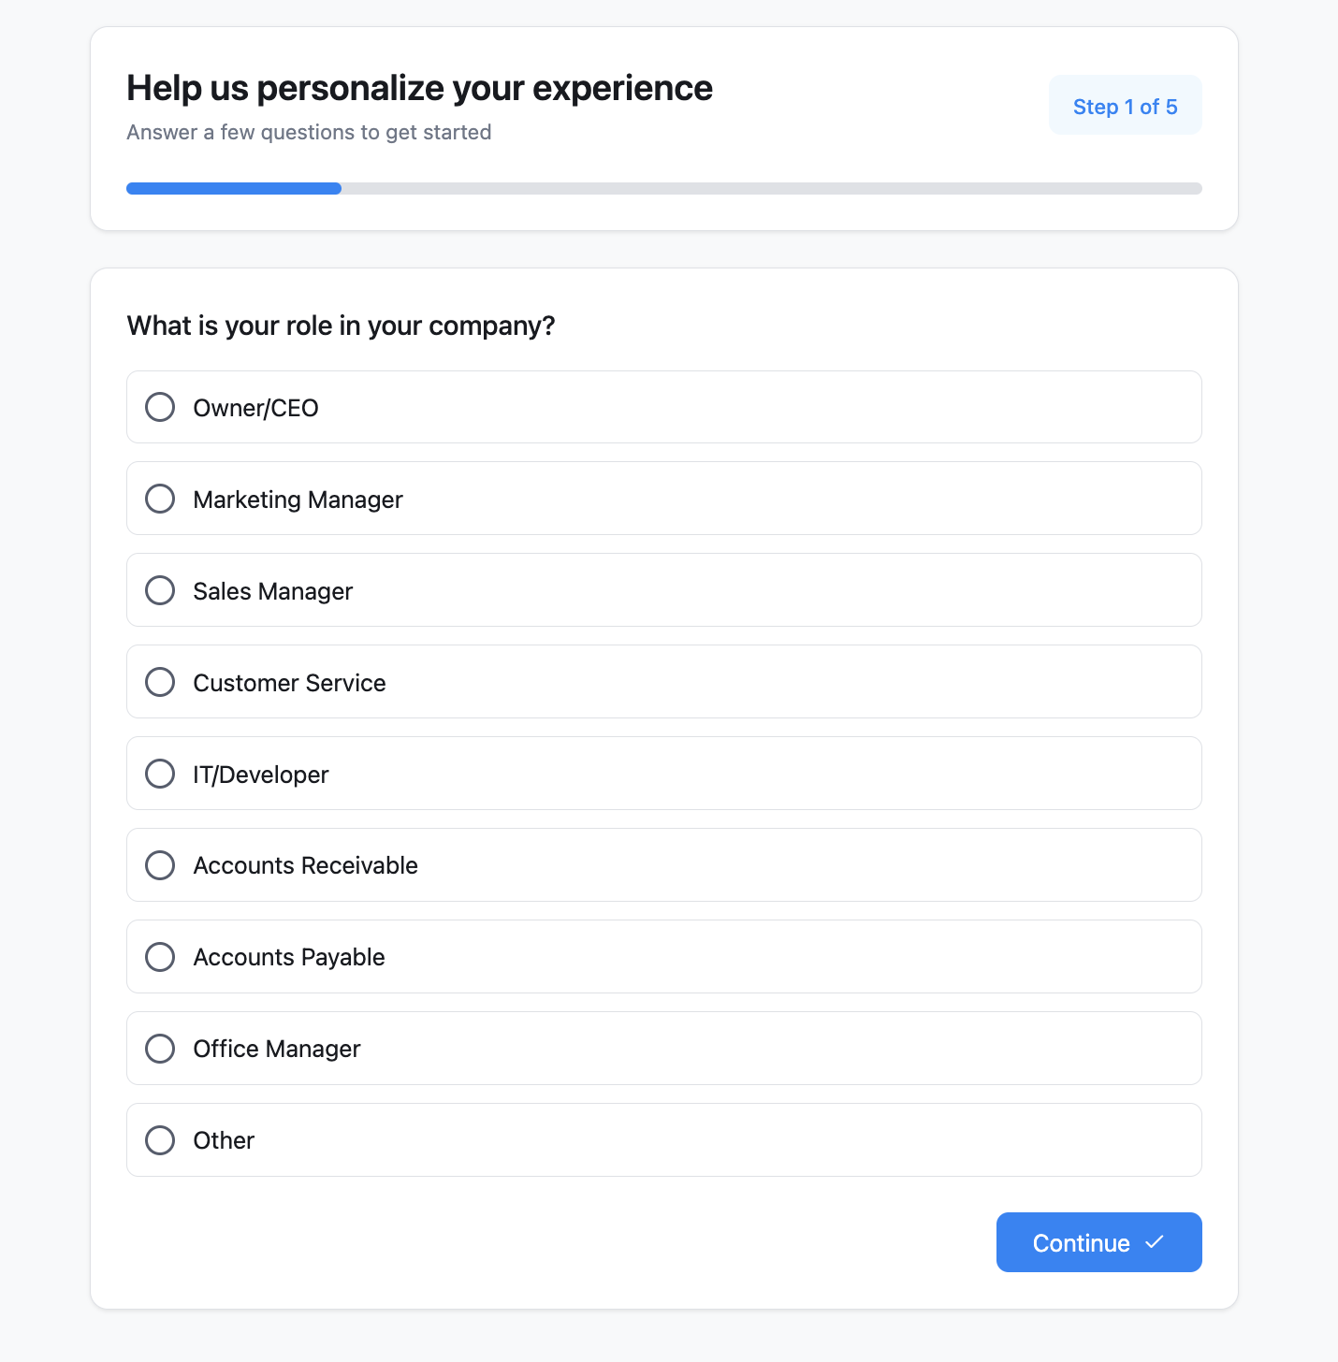Image resolution: width=1338 pixels, height=1362 pixels.
Task: Select the Other radio button
Action: [x=159, y=1140]
